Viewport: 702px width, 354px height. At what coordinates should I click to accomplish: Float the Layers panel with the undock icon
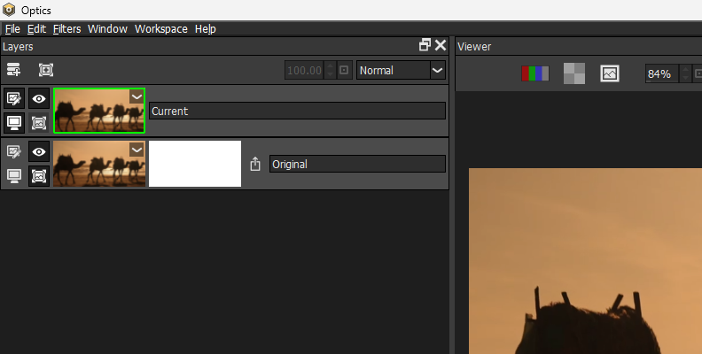pyautogui.click(x=425, y=45)
